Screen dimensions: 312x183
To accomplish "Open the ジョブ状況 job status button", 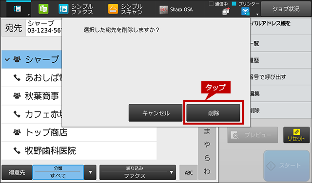I will coord(286,9).
